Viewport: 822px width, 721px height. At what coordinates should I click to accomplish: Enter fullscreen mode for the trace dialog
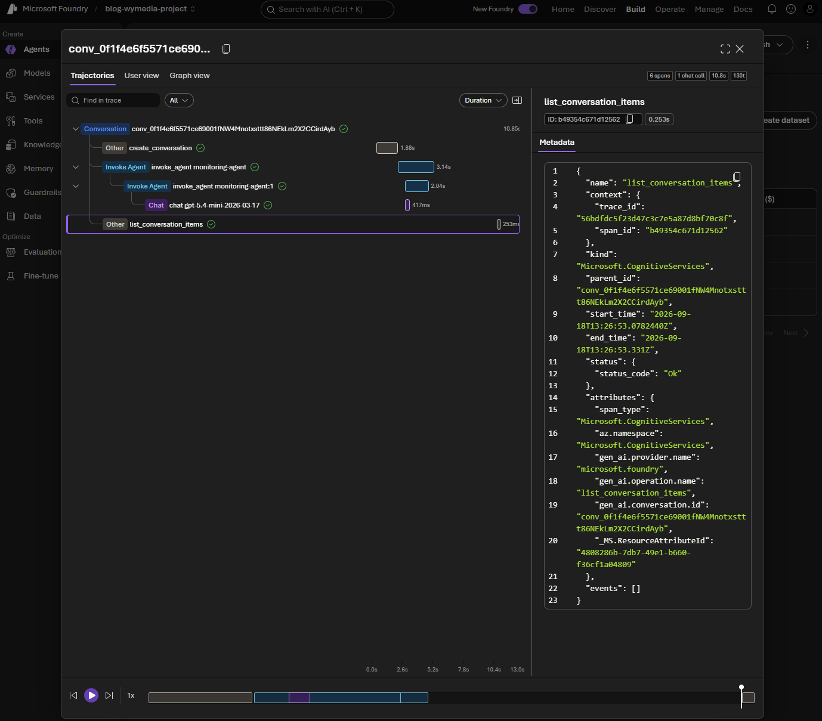coord(725,49)
